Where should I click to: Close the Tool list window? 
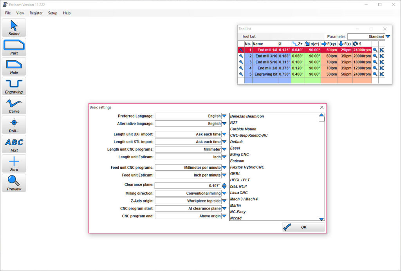385,29
